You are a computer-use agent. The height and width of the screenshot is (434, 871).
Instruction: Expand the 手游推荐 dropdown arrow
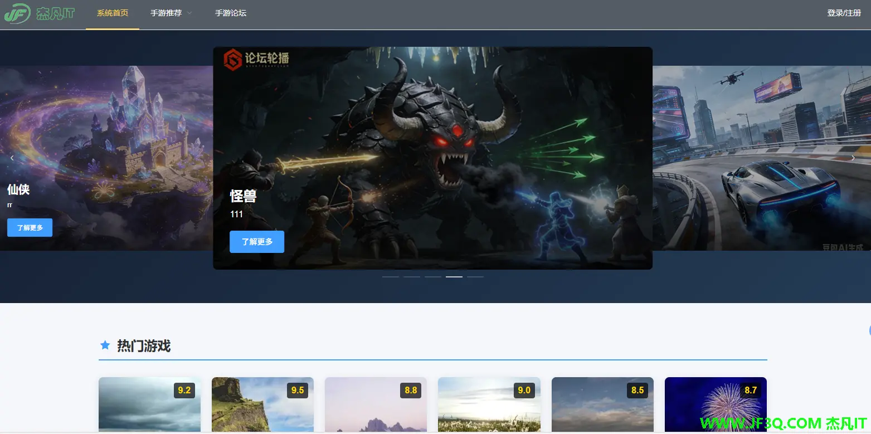(189, 13)
